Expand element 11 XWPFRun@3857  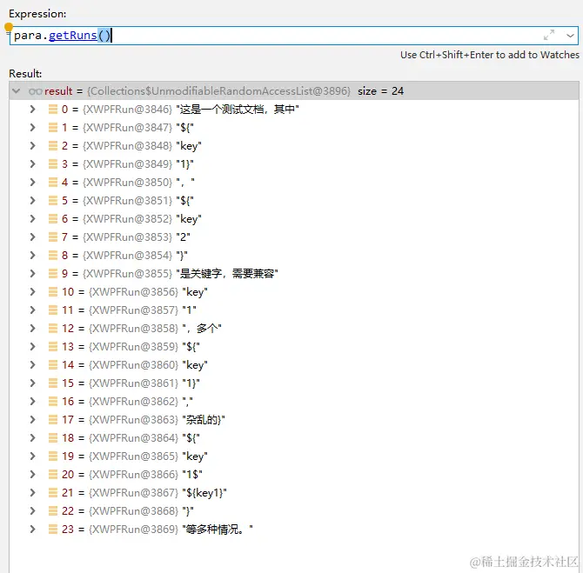pos(33,310)
